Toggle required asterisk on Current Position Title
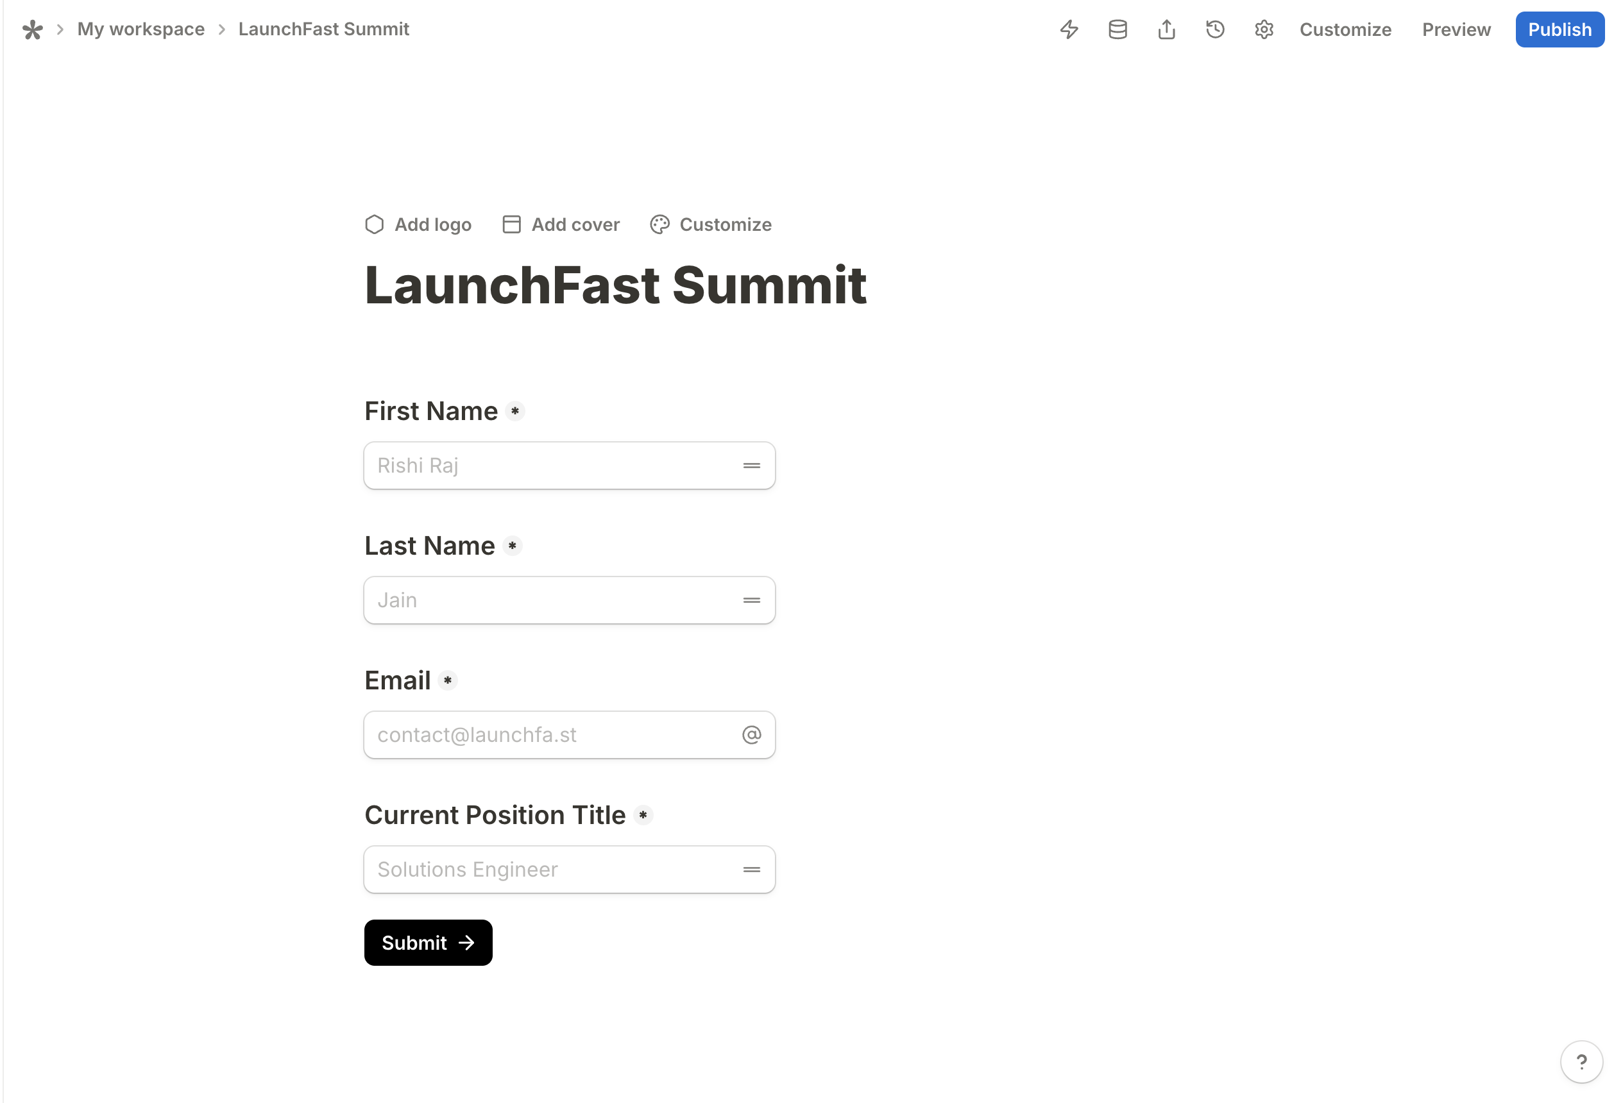Image resolution: width=1623 pixels, height=1103 pixels. pyautogui.click(x=643, y=814)
